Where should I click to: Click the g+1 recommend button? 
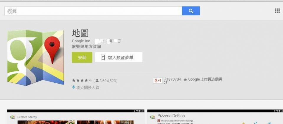[x=158, y=80]
